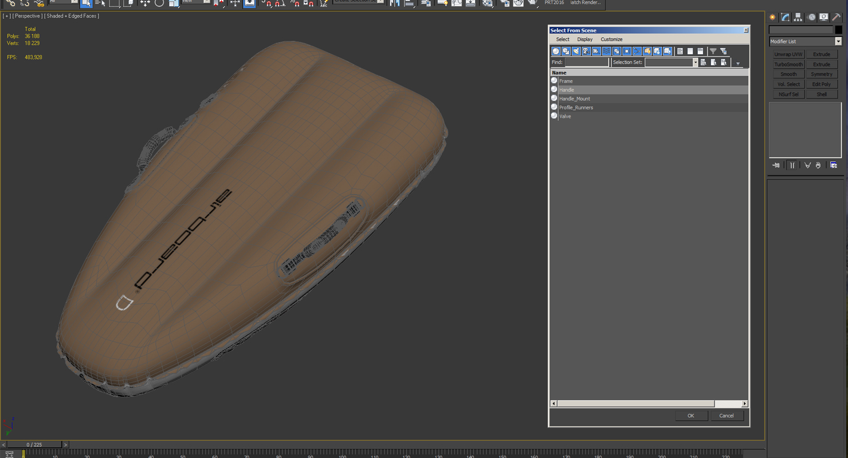Open the Modifier List dropdown

click(838, 41)
